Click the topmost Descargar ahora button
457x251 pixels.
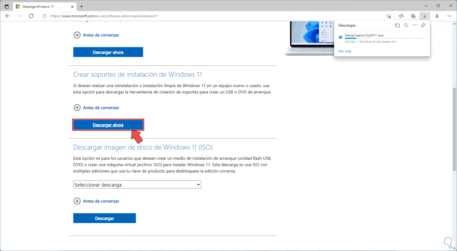click(x=108, y=52)
